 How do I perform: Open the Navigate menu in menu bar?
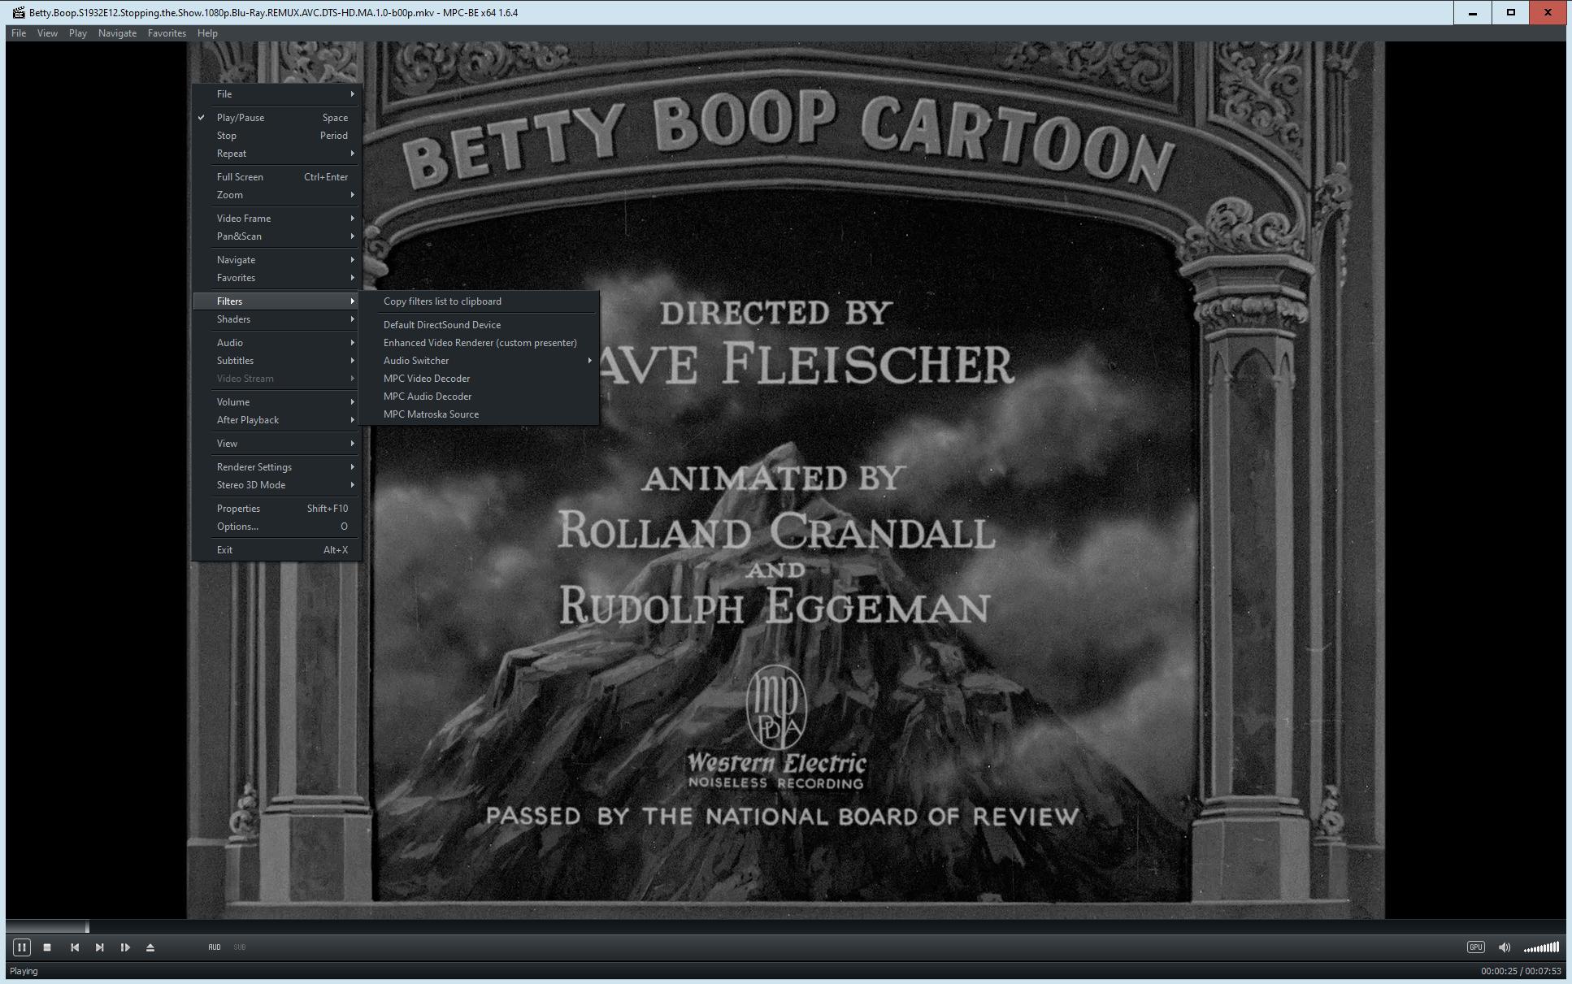pyautogui.click(x=117, y=33)
